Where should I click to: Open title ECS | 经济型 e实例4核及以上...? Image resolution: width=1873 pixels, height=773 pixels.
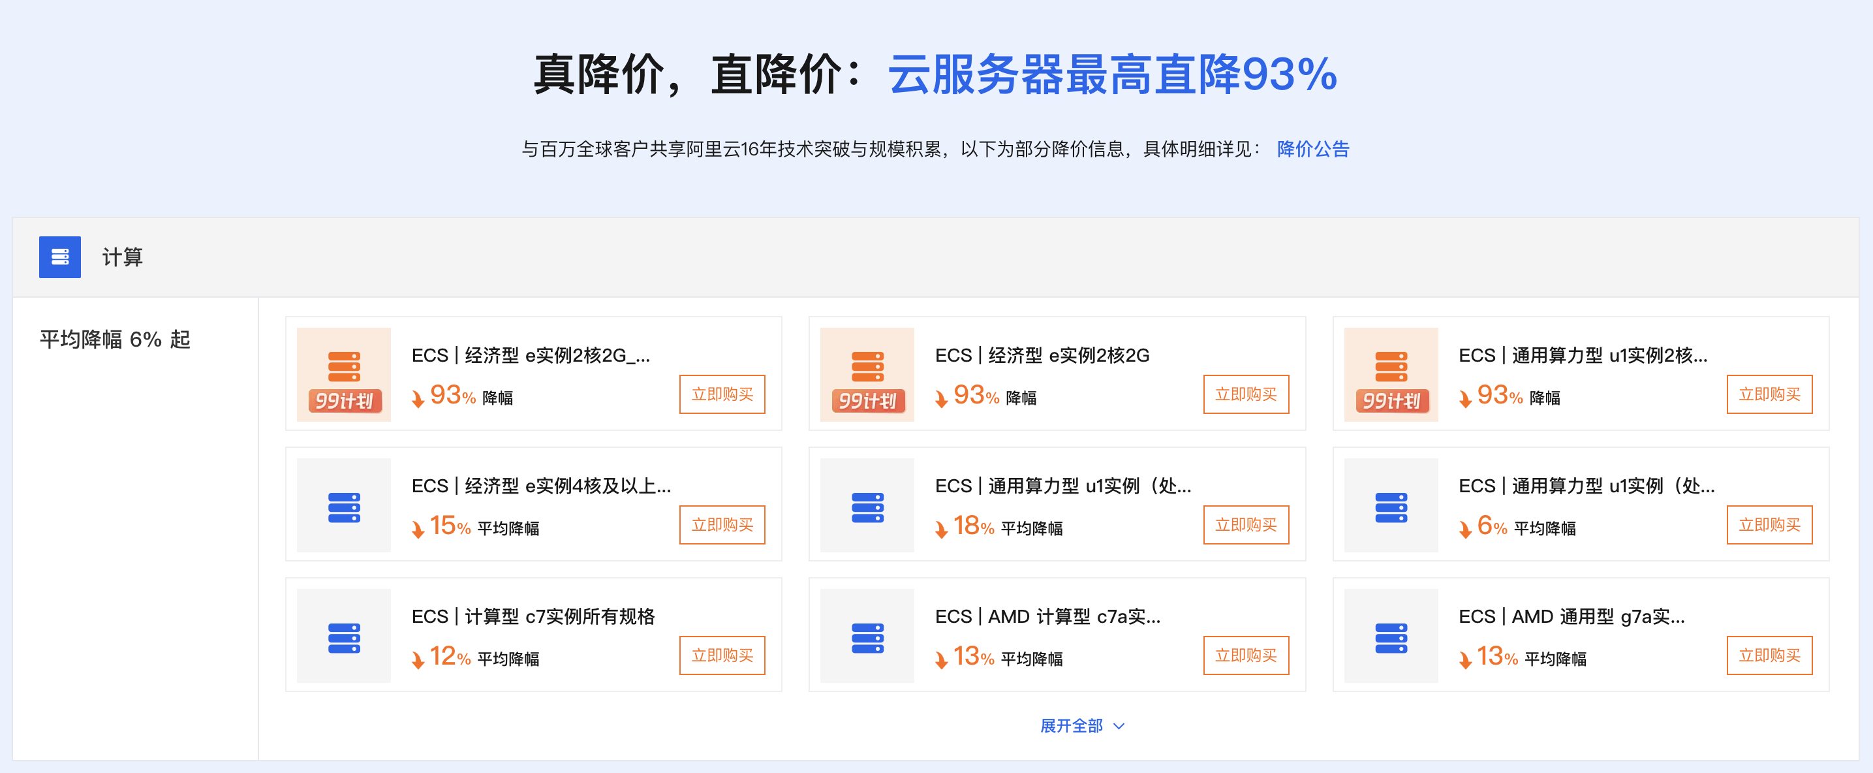point(541,486)
